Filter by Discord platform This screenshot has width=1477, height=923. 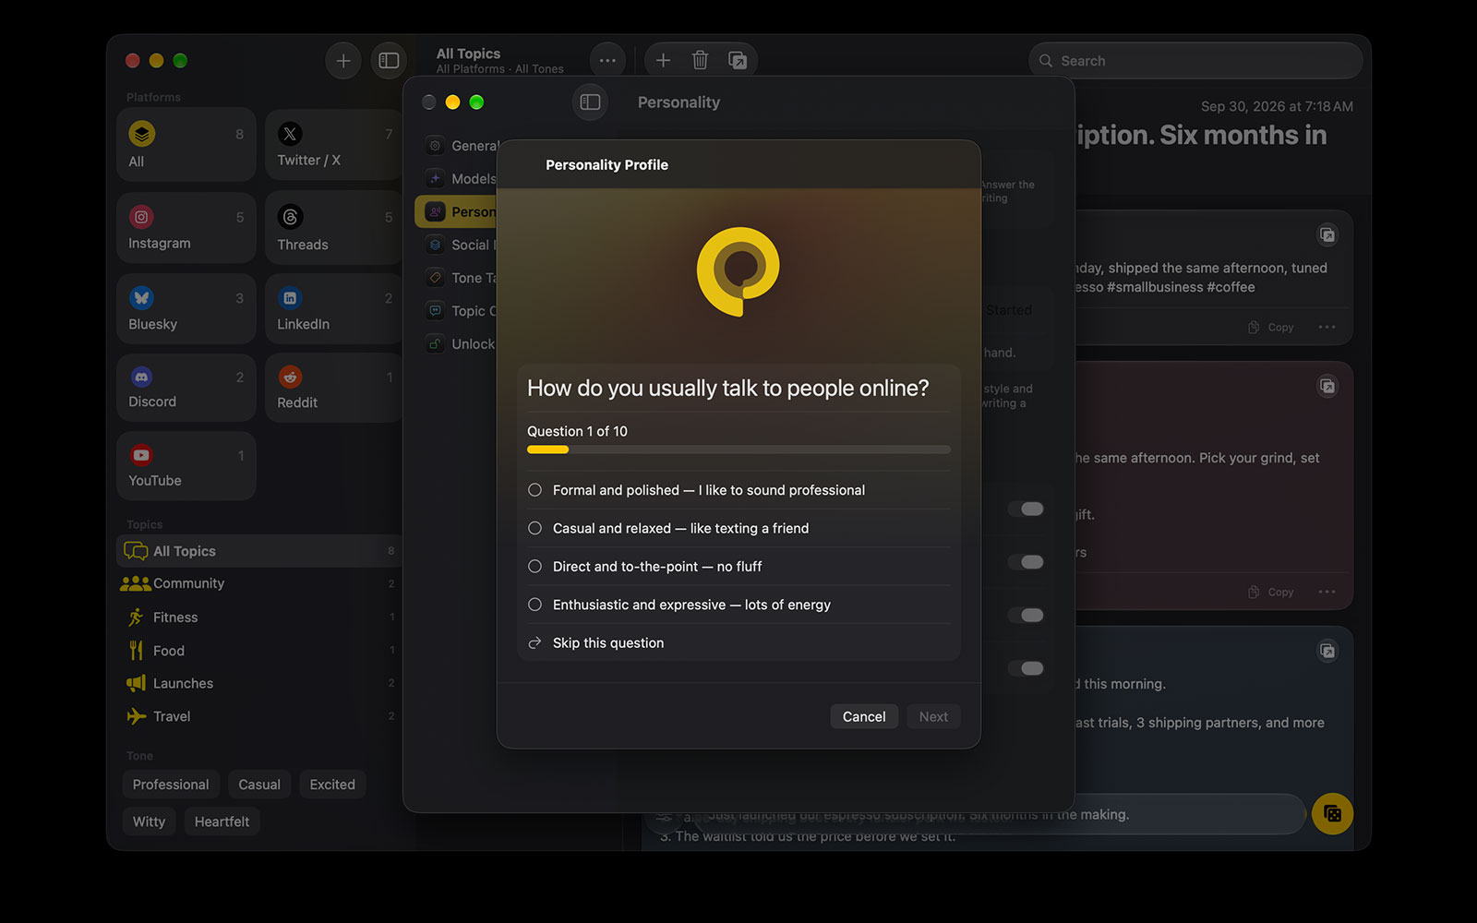186,388
